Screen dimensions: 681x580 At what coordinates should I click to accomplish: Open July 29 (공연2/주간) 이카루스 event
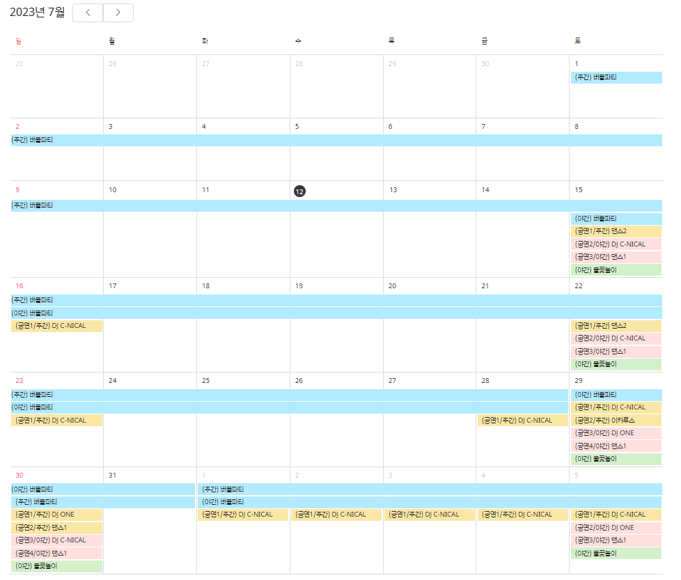pyautogui.click(x=616, y=421)
